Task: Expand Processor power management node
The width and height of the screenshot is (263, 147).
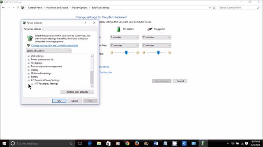Action: pos(28,67)
